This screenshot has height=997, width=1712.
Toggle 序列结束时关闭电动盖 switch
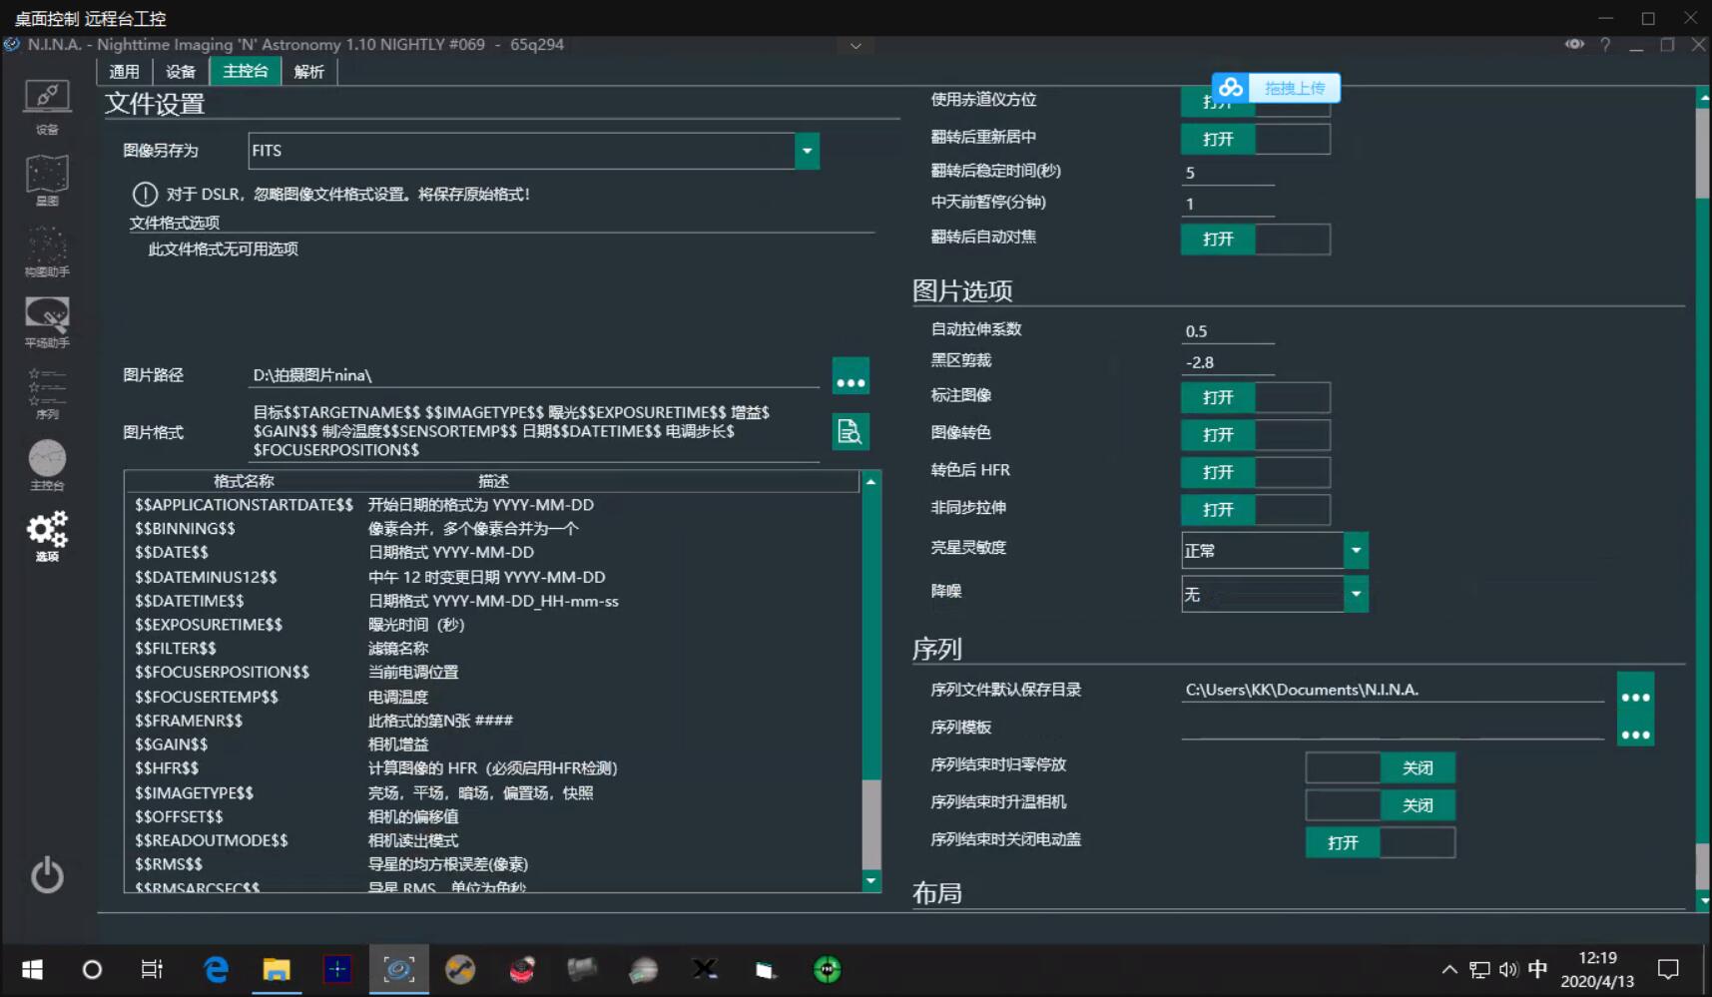1381,842
